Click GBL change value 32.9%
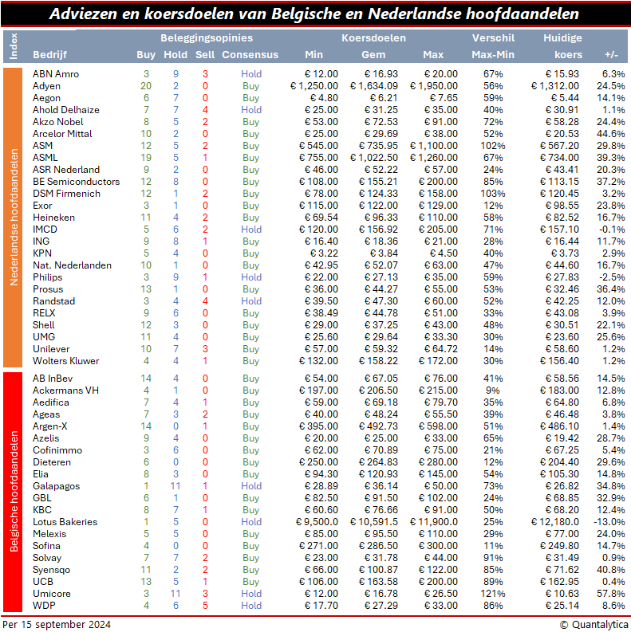This screenshot has height=632, width=631. coord(611,498)
